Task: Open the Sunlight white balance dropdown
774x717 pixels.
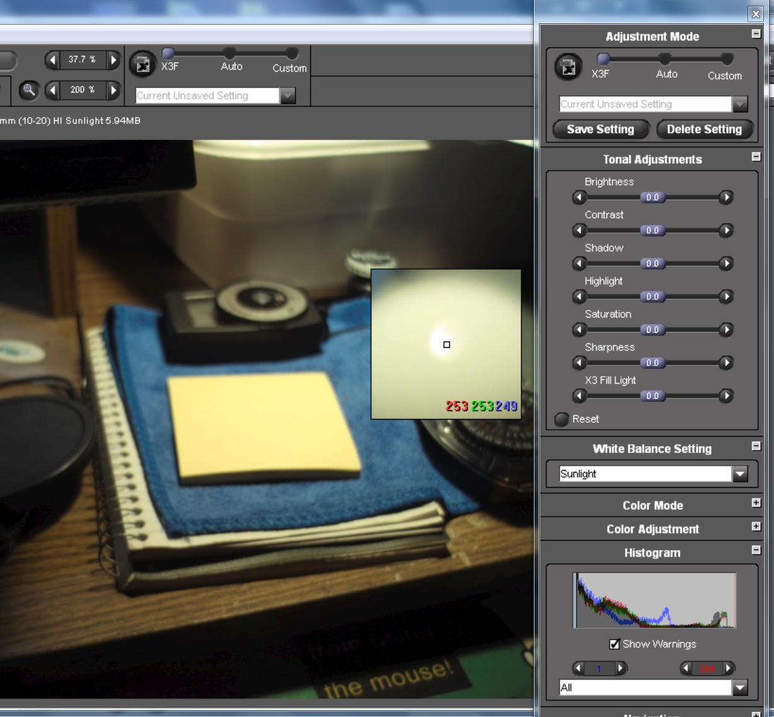Action: coord(740,474)
